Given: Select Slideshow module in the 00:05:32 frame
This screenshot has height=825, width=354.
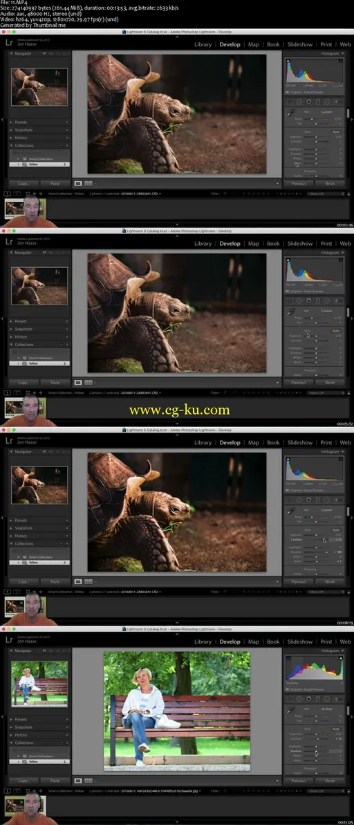Looking at the screenshot, I should pyautogui.click(x=300, y=244).
